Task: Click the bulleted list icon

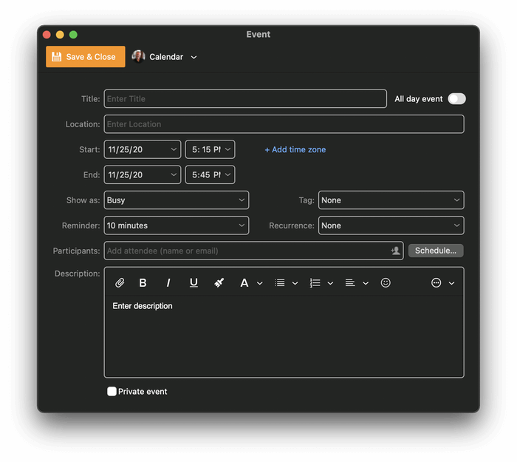Action: coord(280,282)
